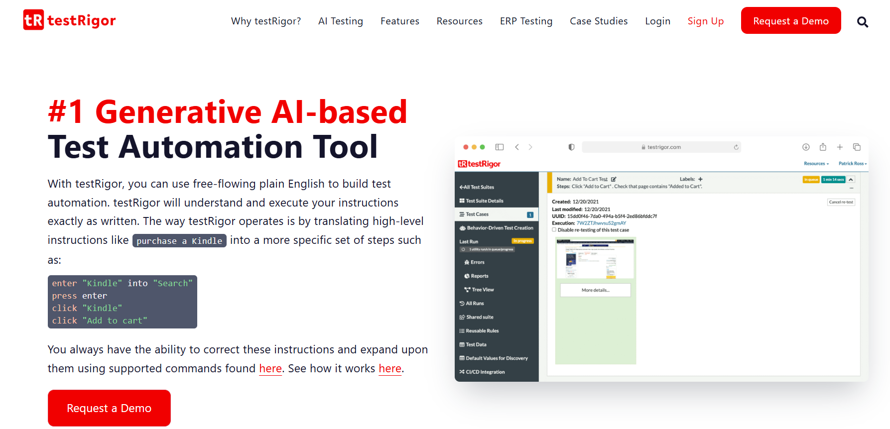This screenshot has width=890, height=429.
Task: Open the AI Testing menu item
Action: (x=341, y=21)
